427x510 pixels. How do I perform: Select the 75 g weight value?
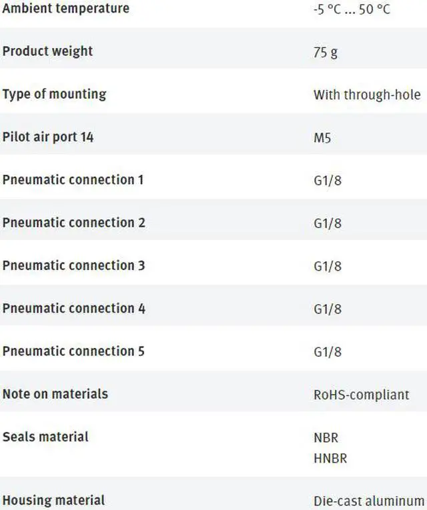[x=326, y=52]
